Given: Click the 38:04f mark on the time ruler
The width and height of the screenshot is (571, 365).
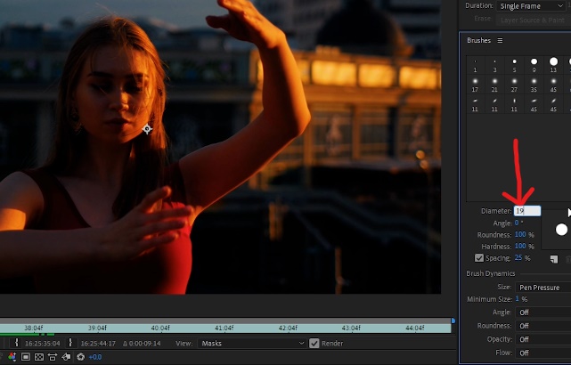Looking at the screenshot, I should click(x=34, y=328).
